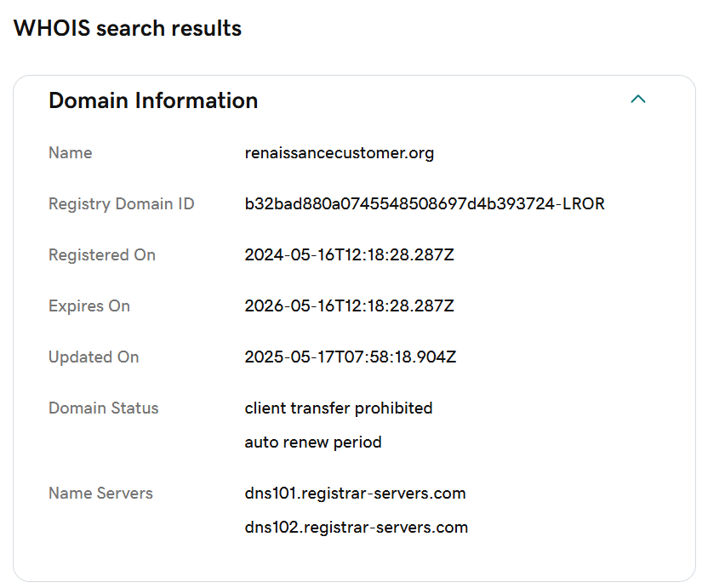708x588 pixels.
Task: Click the auto renew period status
Action: (313, 442)
